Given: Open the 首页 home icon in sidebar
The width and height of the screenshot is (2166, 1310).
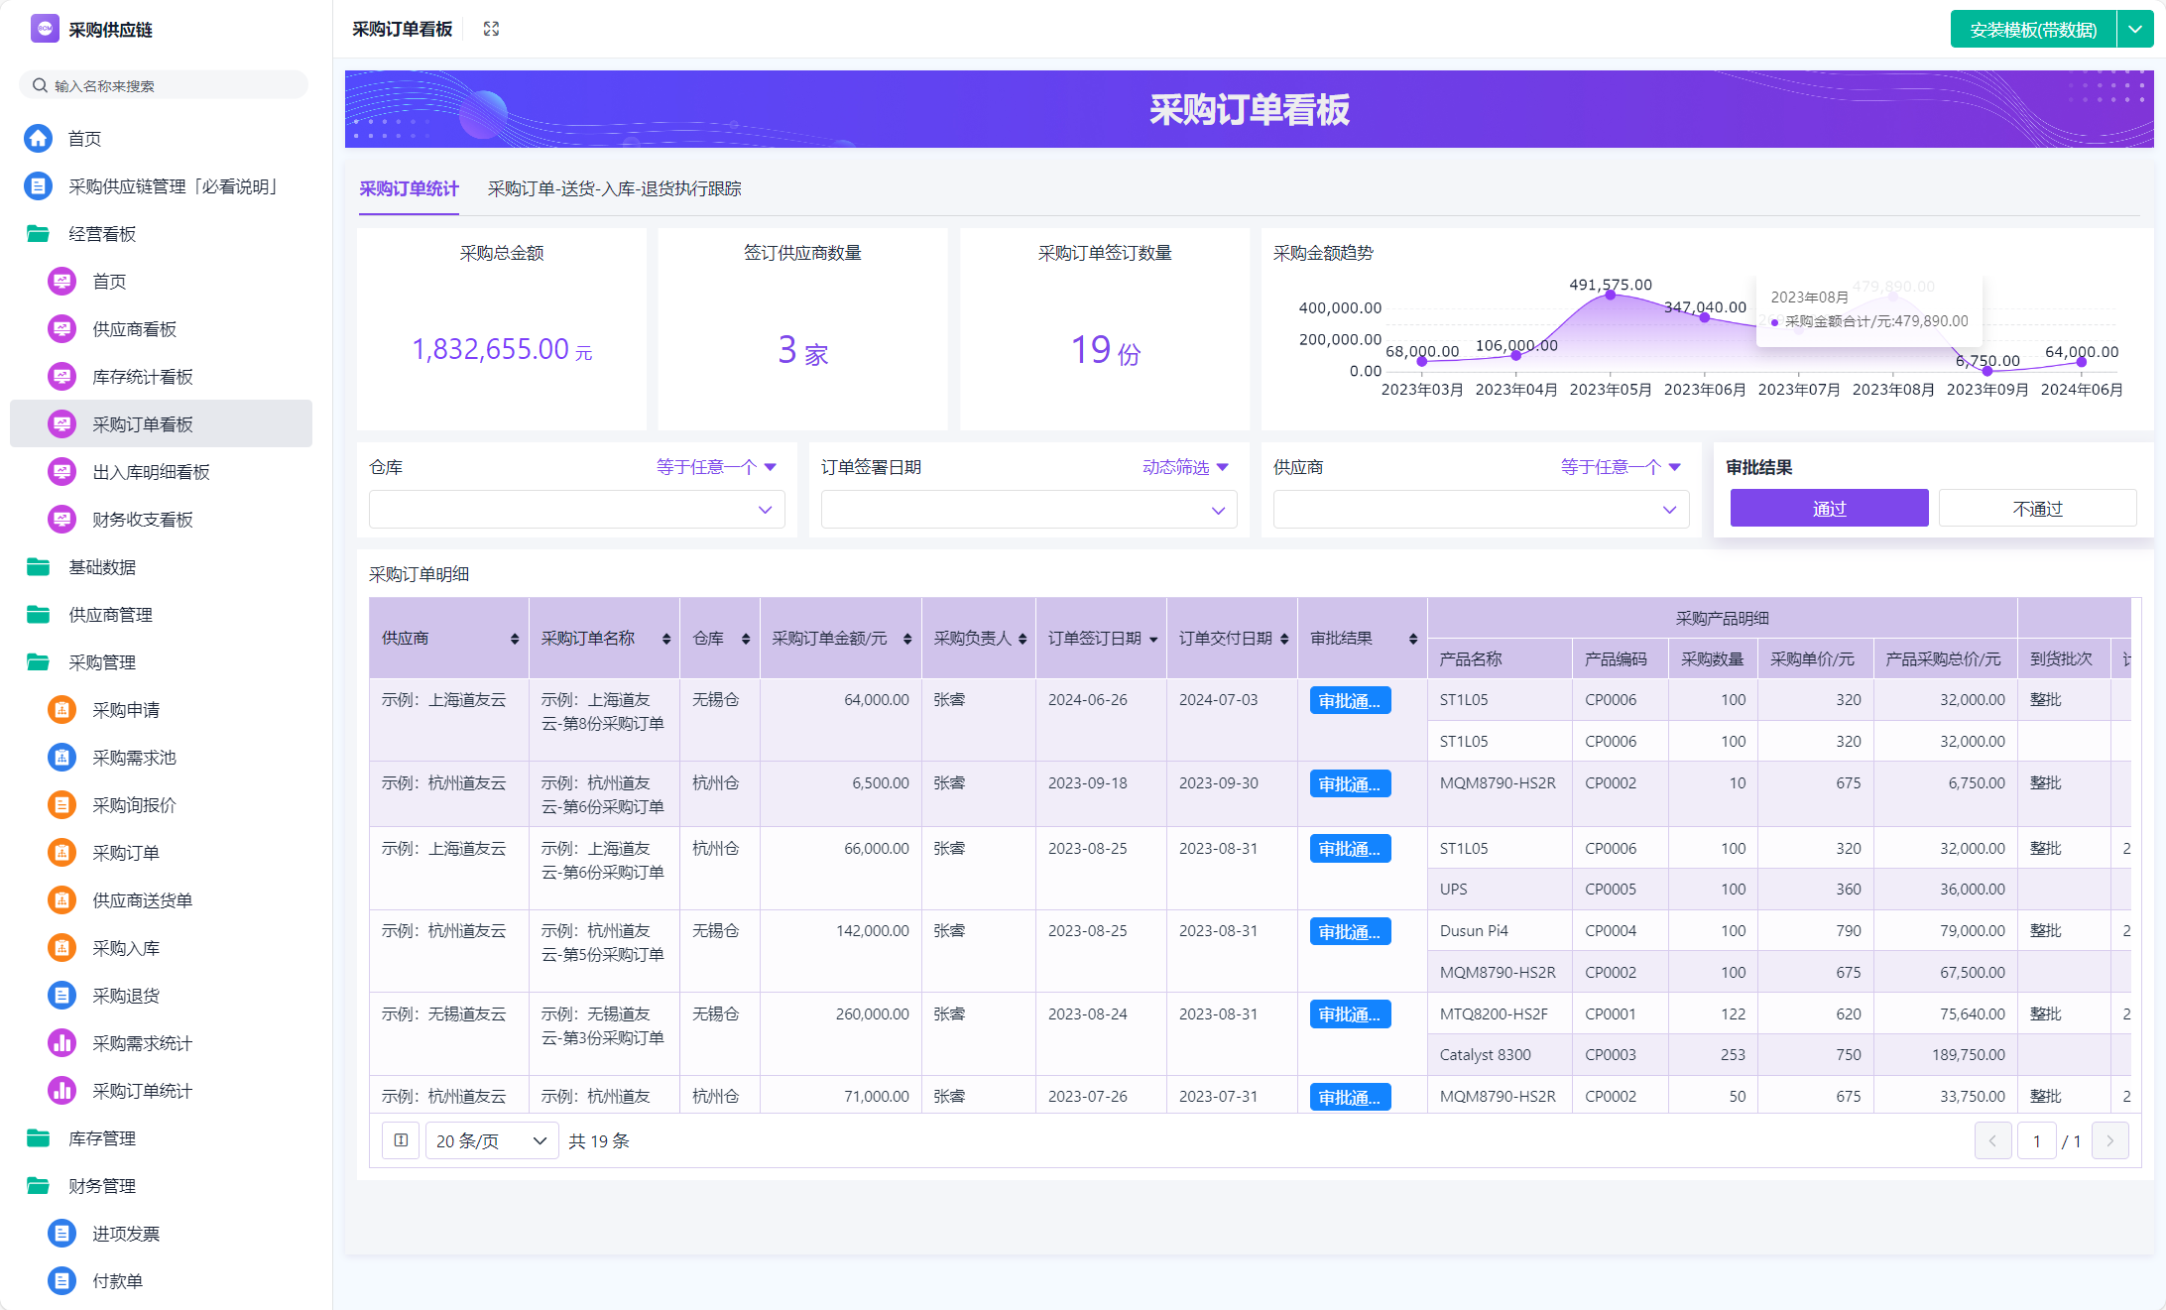Looking at the screenshot, I should 39,139.
